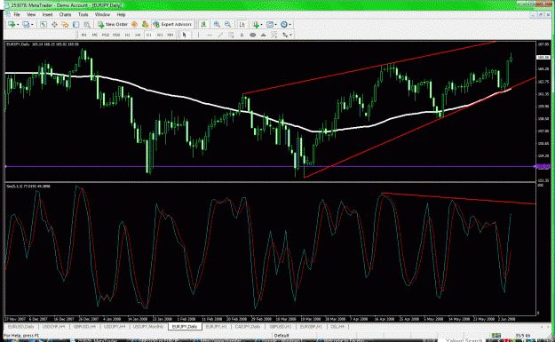Expand the Profiles dropdown arrow
Viewport: 555px width, 342px height.
tap(32, 25)
